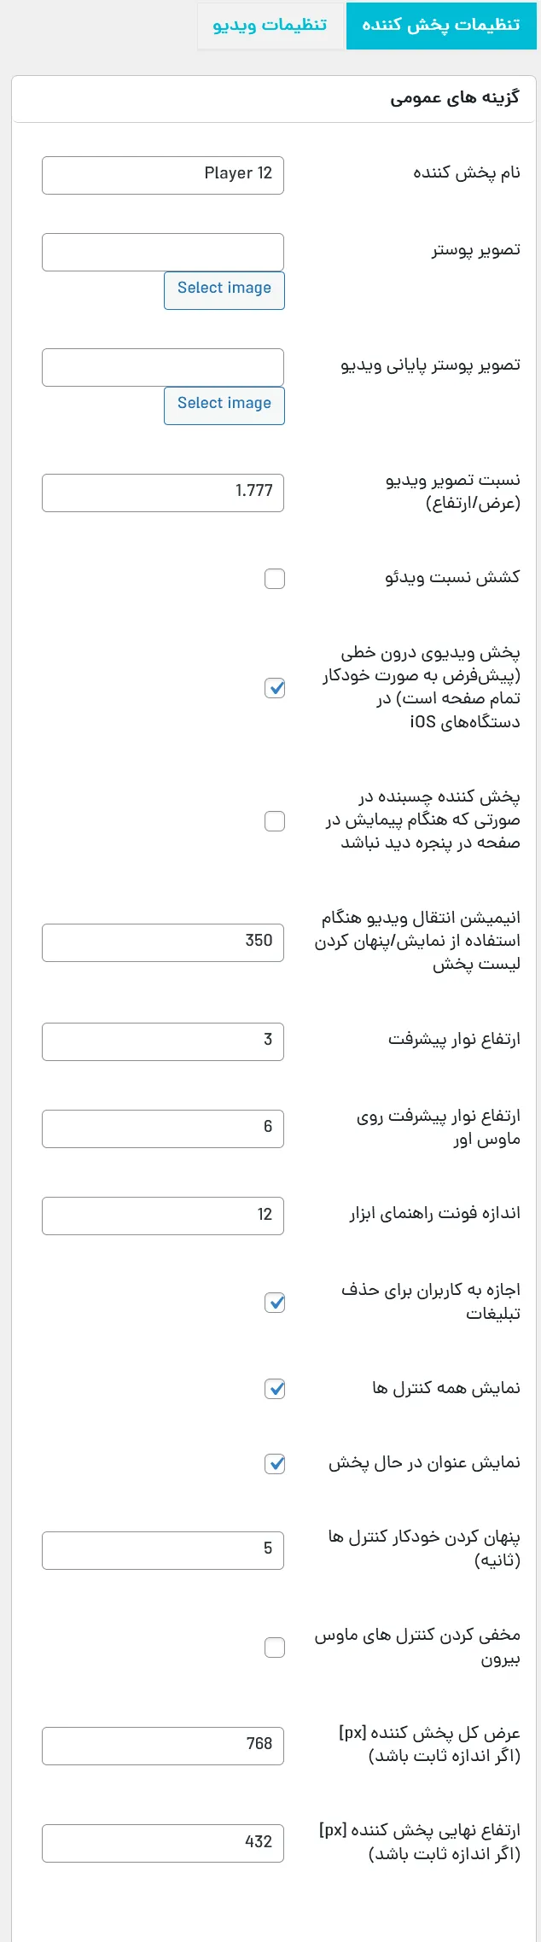Screen dimensions: 541x1942
Task: Click the animation duration field showing 350
Action: pos(163,942)
